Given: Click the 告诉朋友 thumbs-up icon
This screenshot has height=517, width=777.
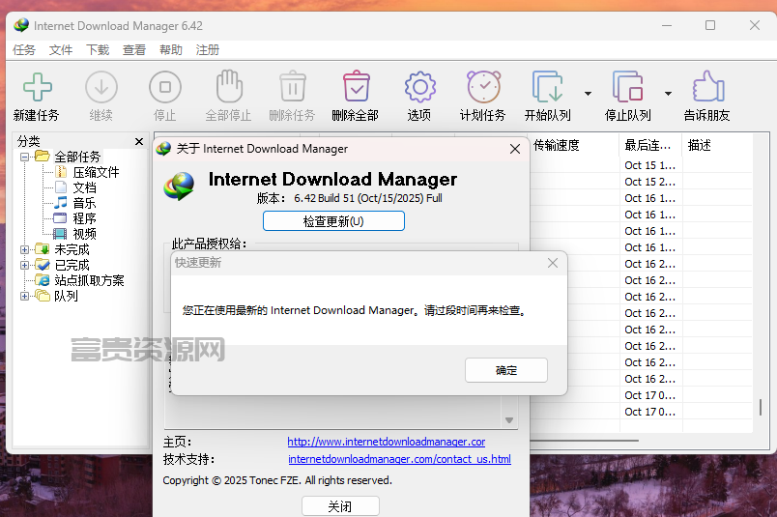Looking at the screenshot, I should tap(708, 86).
